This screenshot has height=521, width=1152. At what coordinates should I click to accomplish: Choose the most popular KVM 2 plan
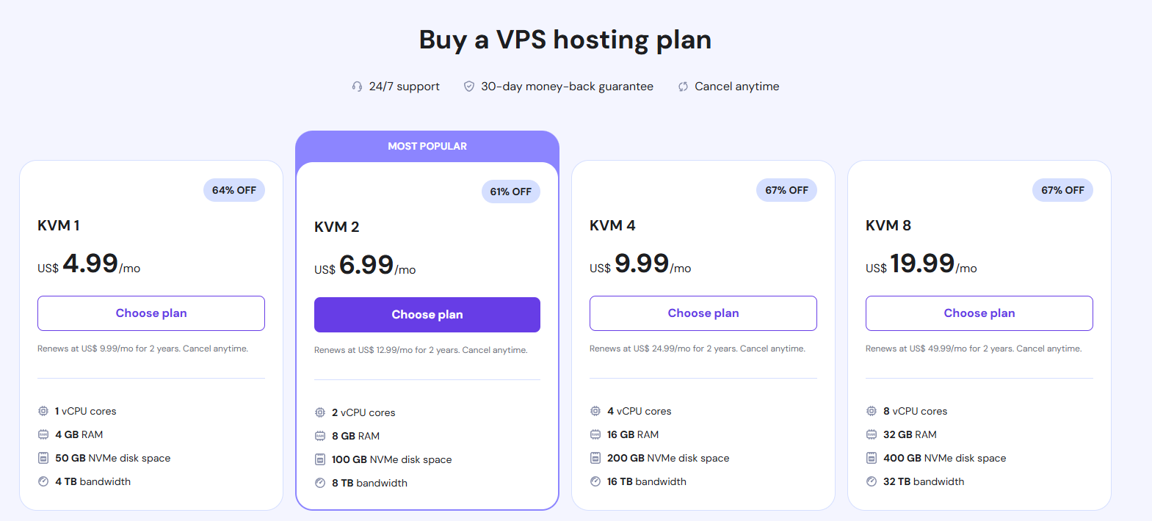click(427, 315)
